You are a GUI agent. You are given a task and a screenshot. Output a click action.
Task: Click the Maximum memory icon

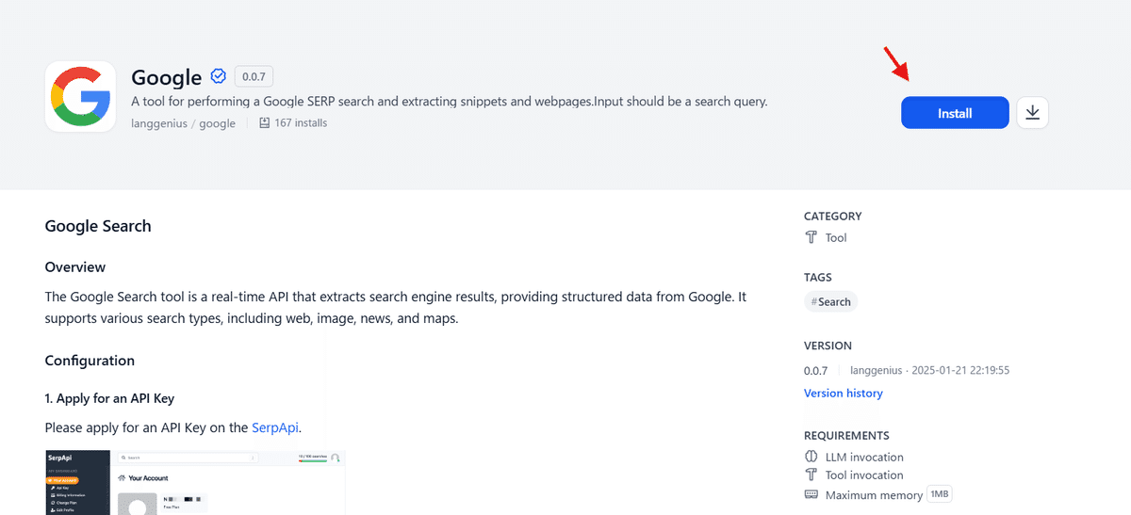click(811, 494)
